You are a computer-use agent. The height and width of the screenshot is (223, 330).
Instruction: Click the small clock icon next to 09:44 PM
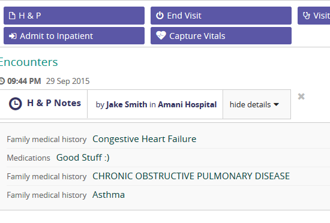[2, 81]
